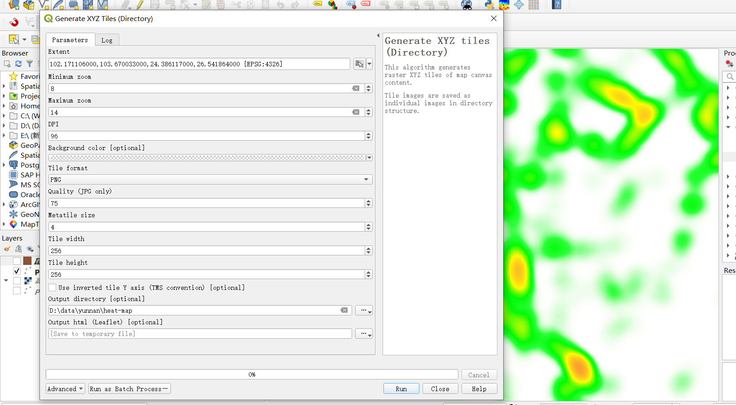Switch to the Log tab
The image size is (736, 405).
pos(107,40)
